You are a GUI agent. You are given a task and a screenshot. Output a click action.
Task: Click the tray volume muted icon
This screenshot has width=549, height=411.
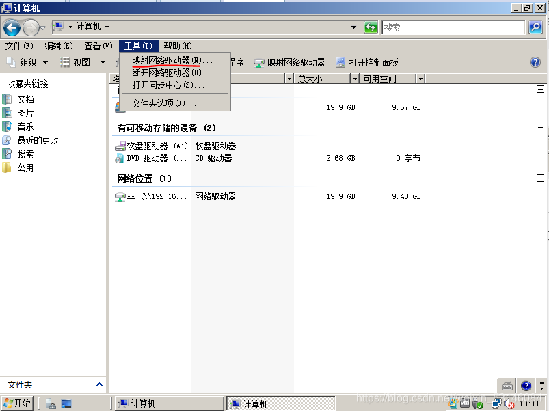pos(509,404)
